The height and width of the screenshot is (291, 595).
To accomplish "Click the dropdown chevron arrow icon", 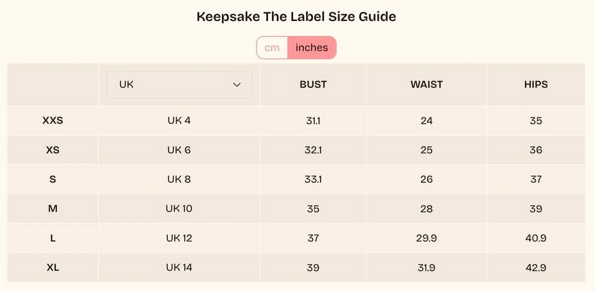I will [x=237, y=85].
